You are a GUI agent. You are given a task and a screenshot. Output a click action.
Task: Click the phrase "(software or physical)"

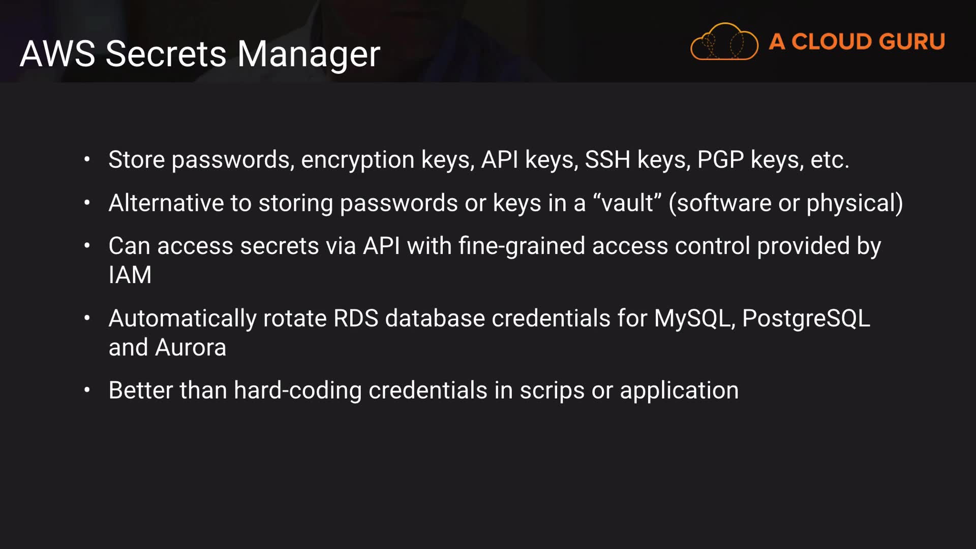pyautogui.click(x=785, y=203)
